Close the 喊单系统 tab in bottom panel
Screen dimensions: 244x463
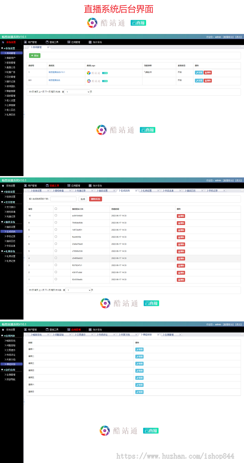48,335
